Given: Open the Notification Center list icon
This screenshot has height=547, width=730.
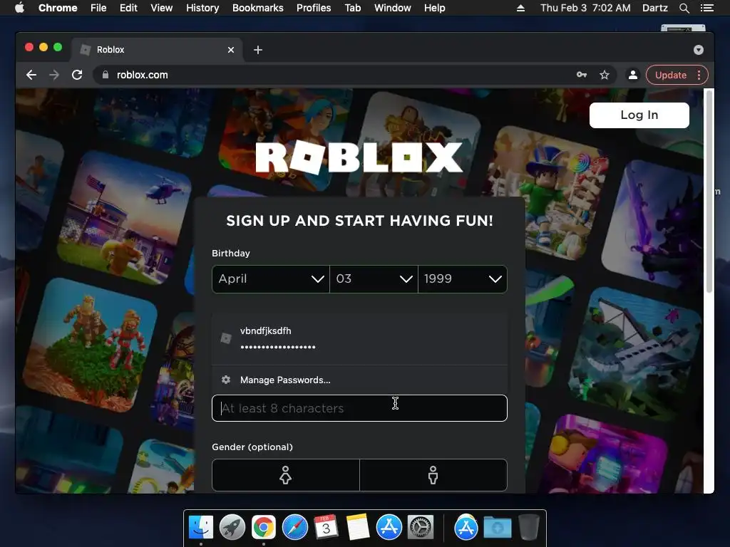Looking at the screenshot, I should click(x=706, y=8).
